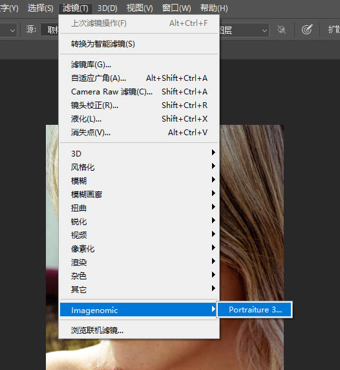Click the 取样 source button
The height and width of the screenshot is (370, 340).
(x=50, y=30)
